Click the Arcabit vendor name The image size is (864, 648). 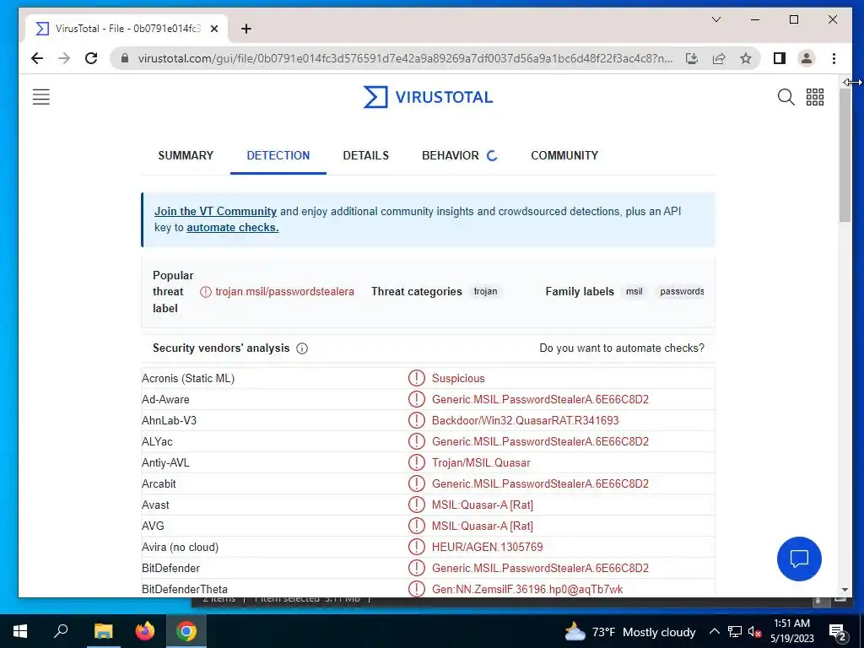159,483
